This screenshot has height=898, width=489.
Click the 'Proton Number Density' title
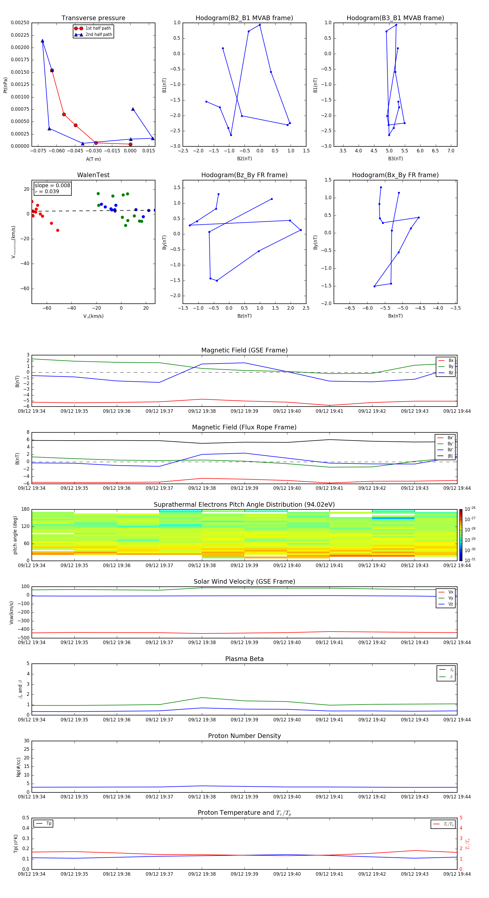[244, 736]
